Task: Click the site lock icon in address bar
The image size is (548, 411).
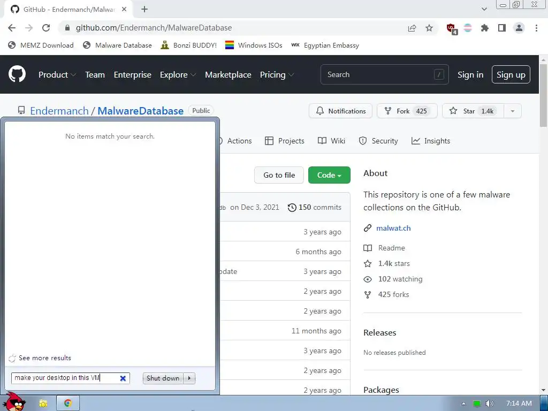Action: point(67,28)
